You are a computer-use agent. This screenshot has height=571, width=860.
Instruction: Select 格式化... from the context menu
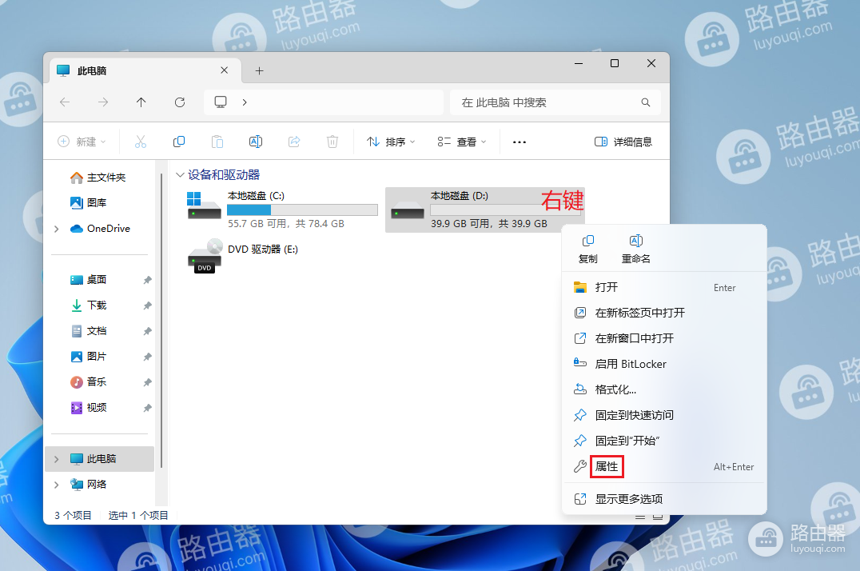point(663,389)
